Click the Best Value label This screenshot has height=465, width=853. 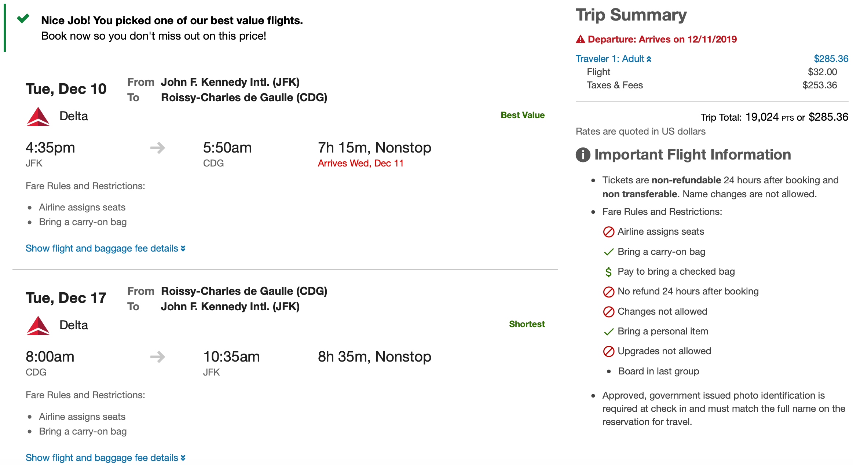pyautogui.click(x=522, y=115)
